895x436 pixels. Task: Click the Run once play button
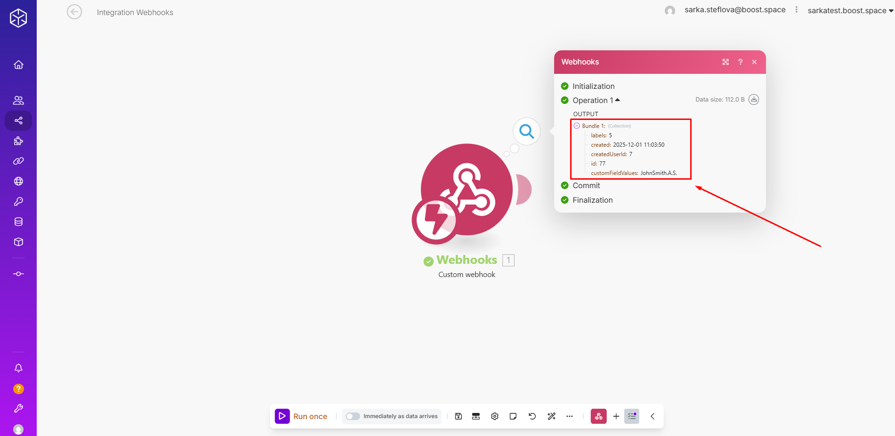(282, 416)
